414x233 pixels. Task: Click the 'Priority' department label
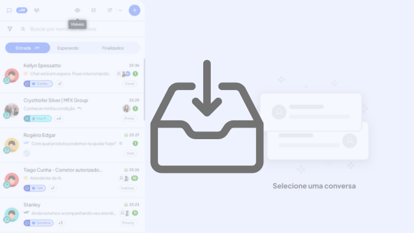(x=128, y=223)
